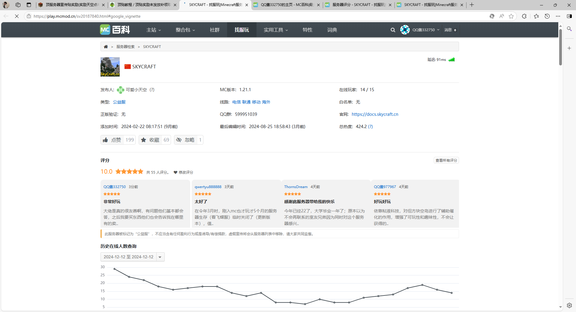This screenshot has width=576, height=312.
Task: Click the 海外 line link
Action: 266,102
